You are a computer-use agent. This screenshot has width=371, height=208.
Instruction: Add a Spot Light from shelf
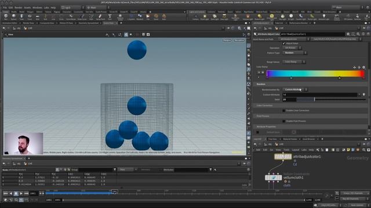click(214, 17)
